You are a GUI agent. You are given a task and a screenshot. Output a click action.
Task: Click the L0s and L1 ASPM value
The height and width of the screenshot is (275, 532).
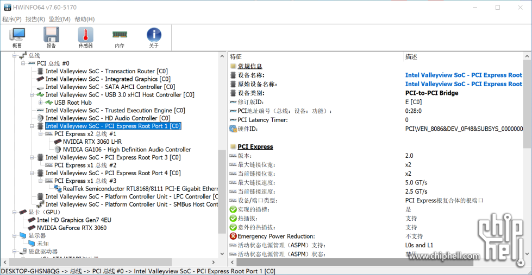pos(419,245)
